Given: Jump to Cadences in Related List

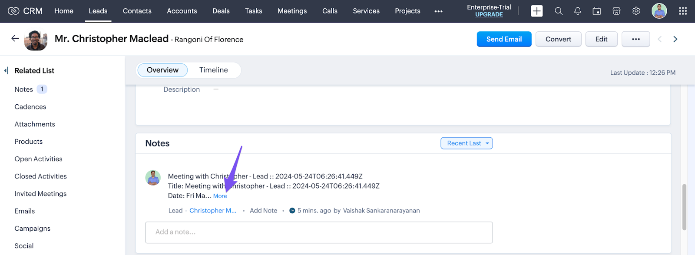Looking at the screenshot, I should (x=30, y=107).
